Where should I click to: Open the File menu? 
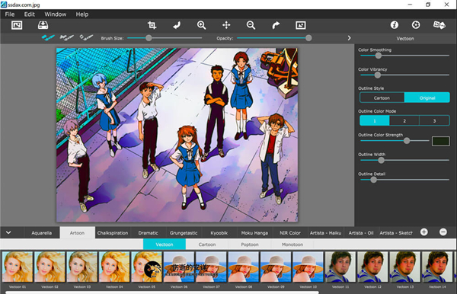(x=10, y=14)
